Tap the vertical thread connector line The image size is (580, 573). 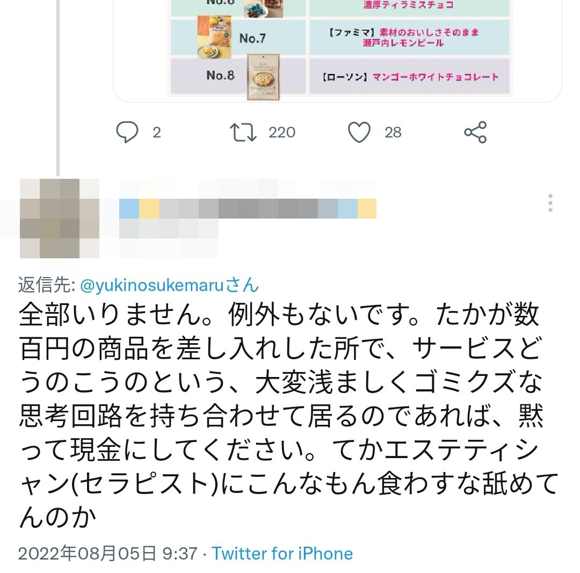tap(58, 88)
